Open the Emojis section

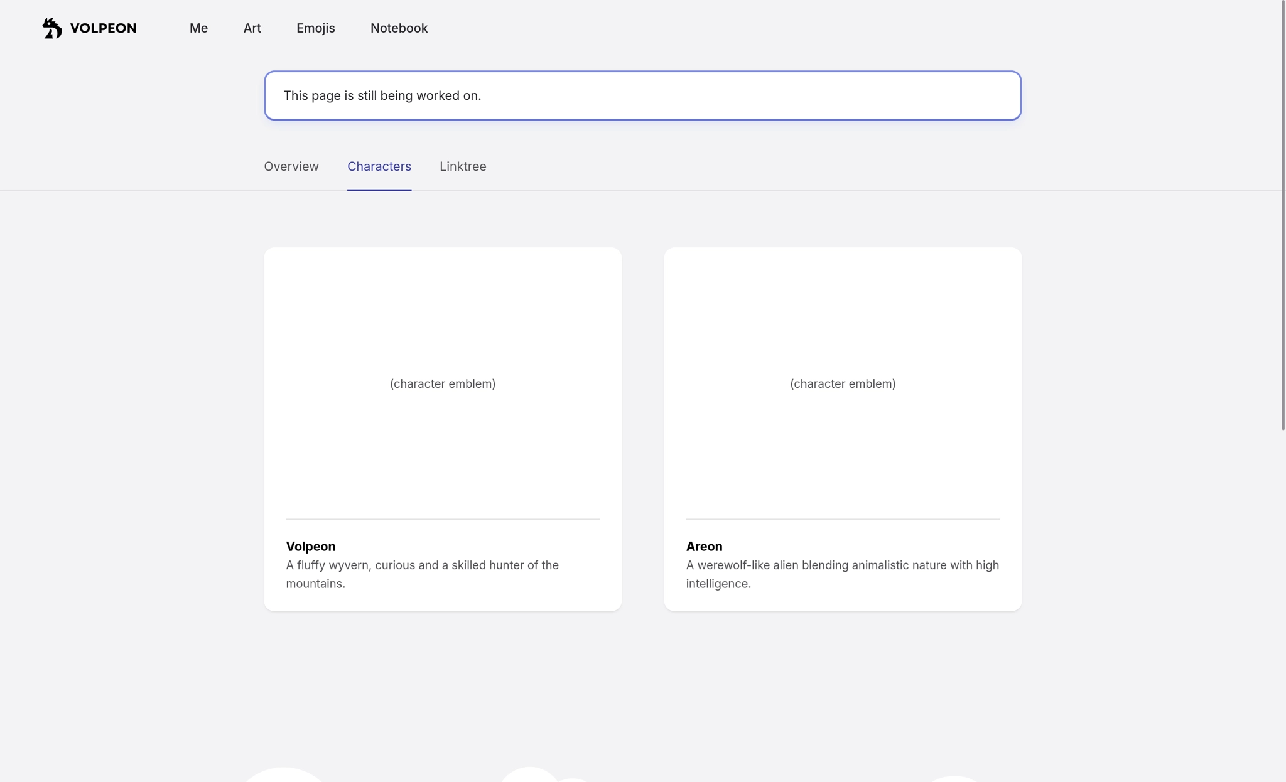pos(315,28)
